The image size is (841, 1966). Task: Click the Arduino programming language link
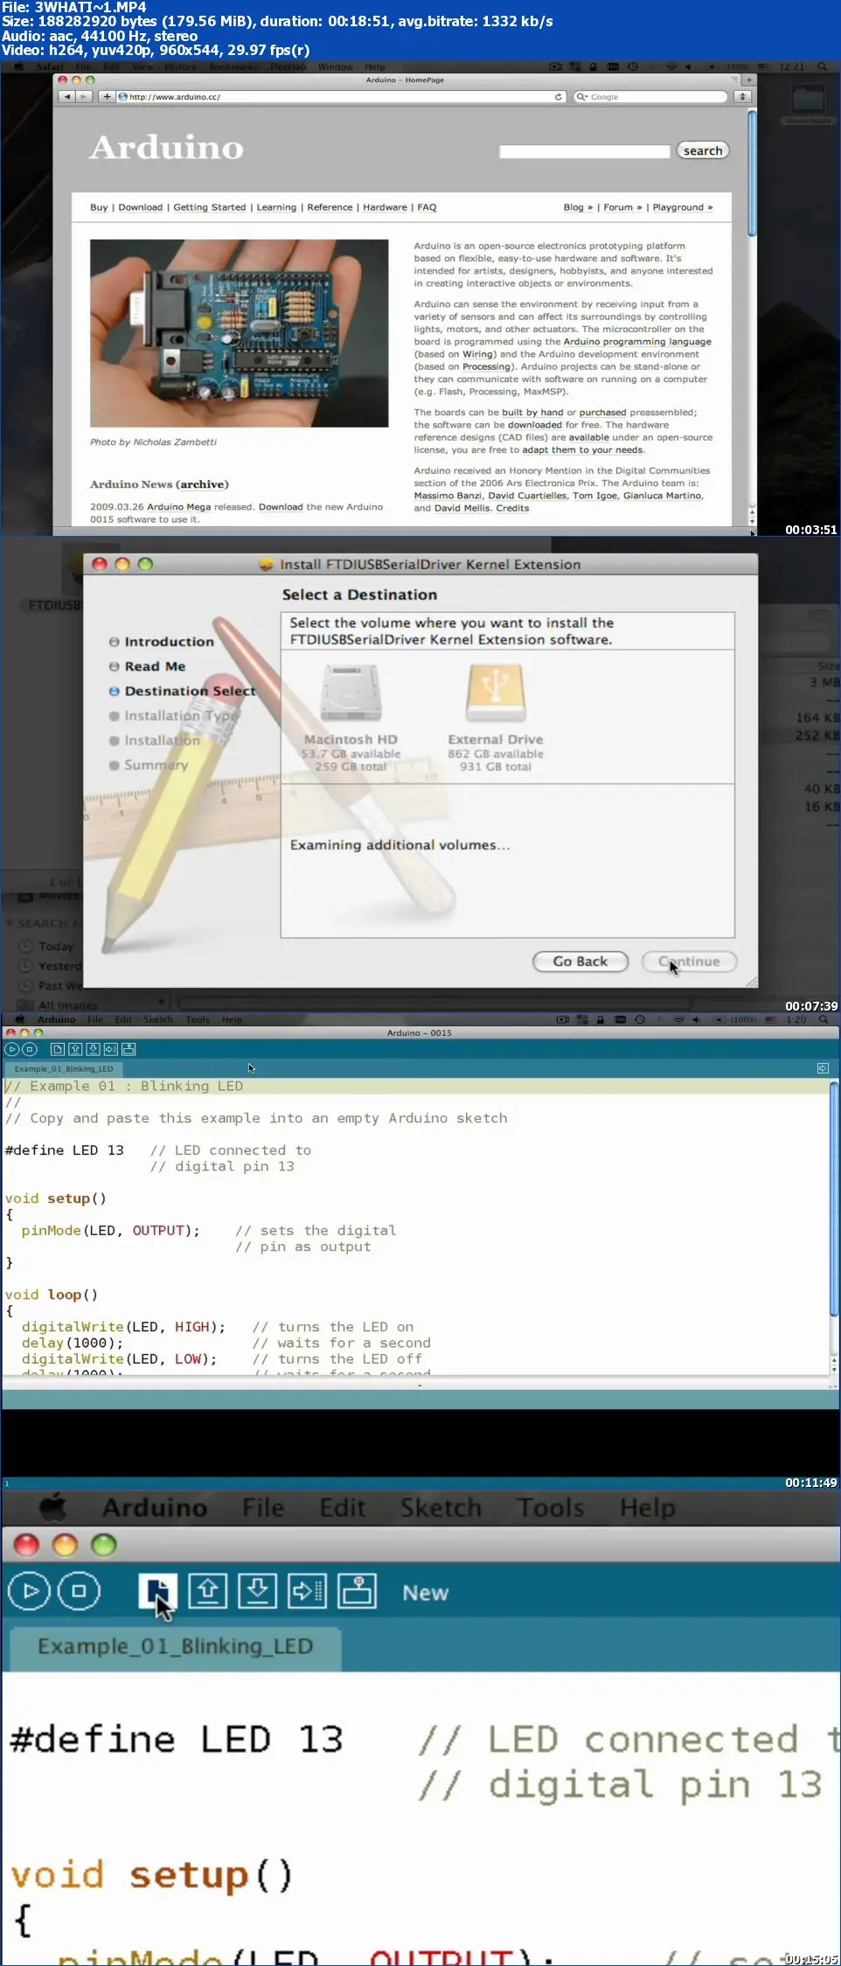(x=637, y=342)
